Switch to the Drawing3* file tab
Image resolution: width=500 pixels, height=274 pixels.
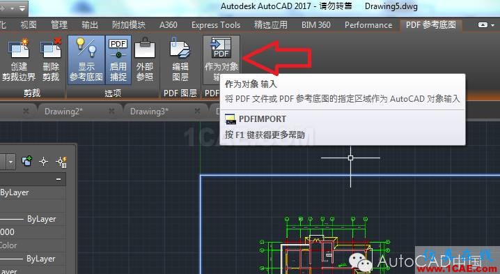pyautogui.click(x=149, y=112)
